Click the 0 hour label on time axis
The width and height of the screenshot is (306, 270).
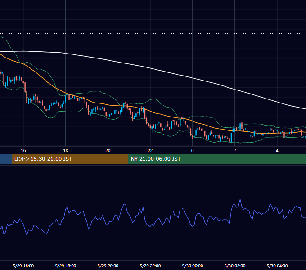(x=193, y=151)
